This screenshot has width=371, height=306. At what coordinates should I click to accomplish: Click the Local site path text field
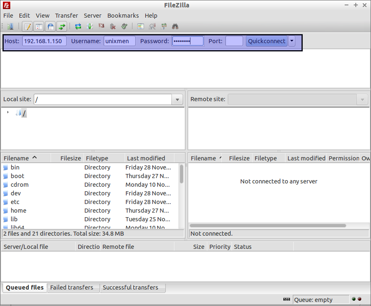(x=103, y=100)
